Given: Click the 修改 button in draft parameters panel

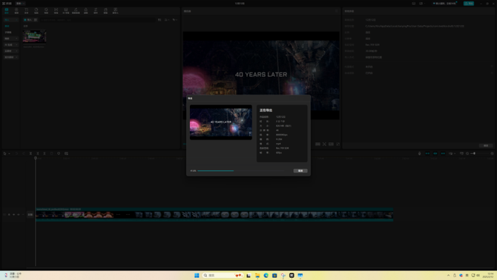Looking at the screenshot, I should 486,145.
